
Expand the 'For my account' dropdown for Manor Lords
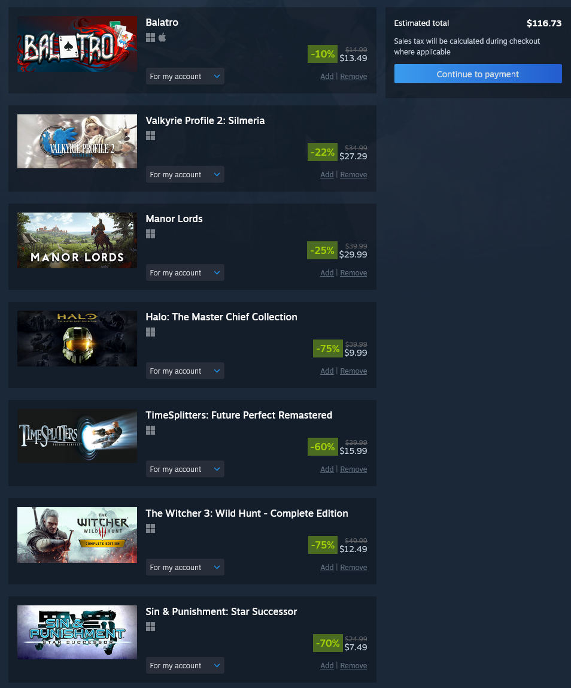coord(184,272)
